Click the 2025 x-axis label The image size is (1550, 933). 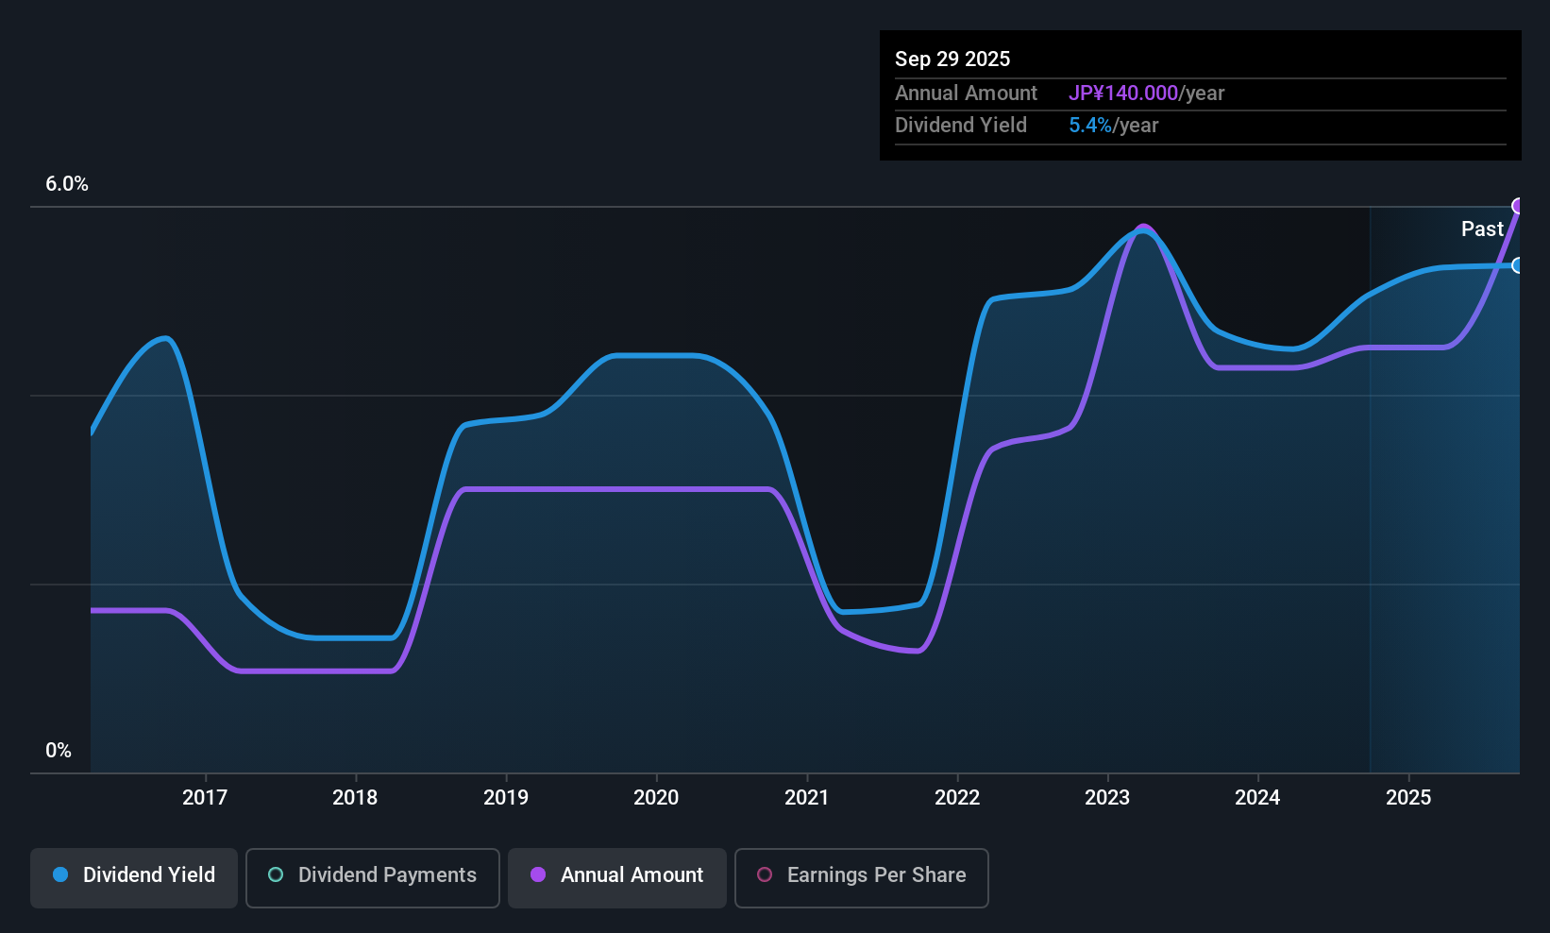coord(1408,798)
